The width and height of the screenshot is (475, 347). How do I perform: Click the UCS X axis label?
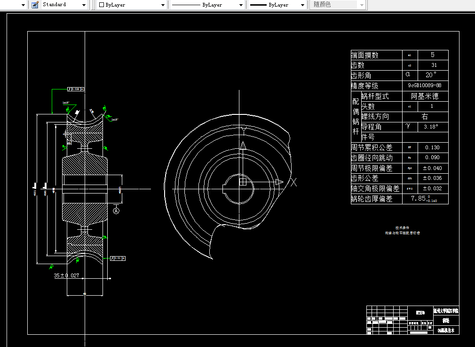click(x=293, y=182)
